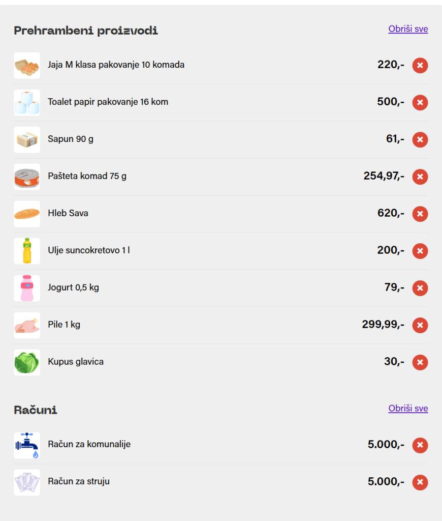Screen dimensions: 442x521
Task: Remove Kupus glavica from the list
Action: coord(420,363)
